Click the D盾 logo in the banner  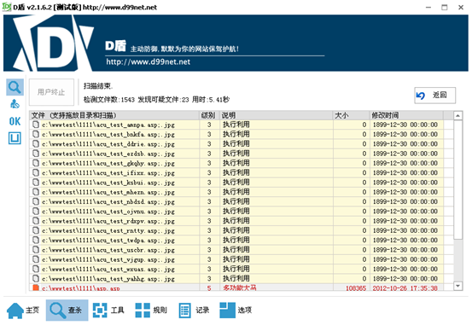(x=53, y=43)
